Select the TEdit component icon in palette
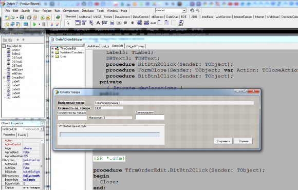Image resolution: width=298 pixels, height=190 pixels. coord(105,23)
